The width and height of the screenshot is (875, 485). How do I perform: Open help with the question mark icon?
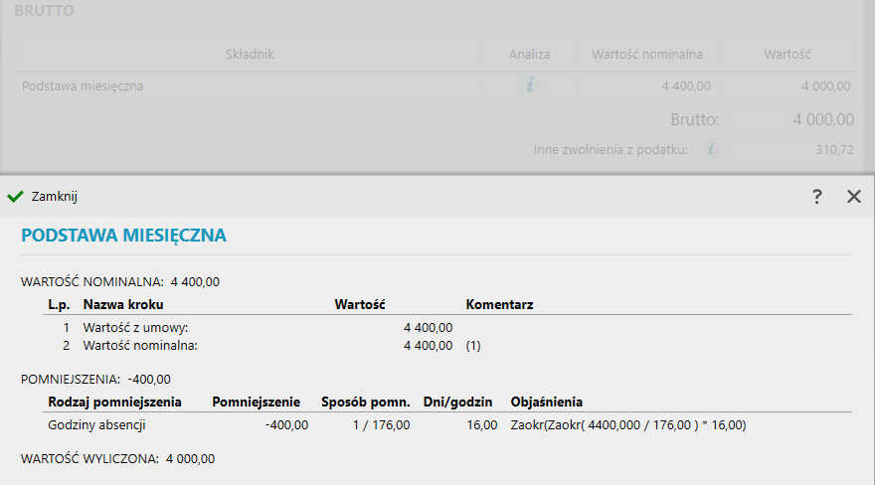pos(817,197)
